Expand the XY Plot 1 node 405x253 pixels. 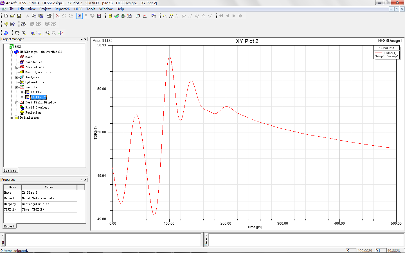pos(22,92)
